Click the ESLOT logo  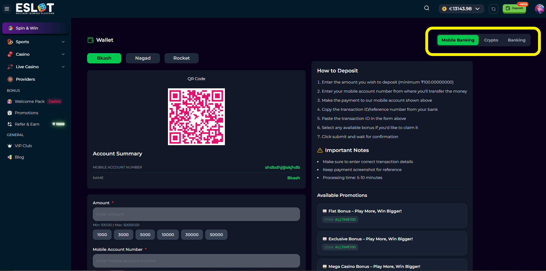35,9
